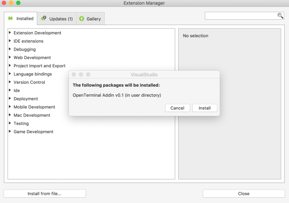Click the red window close button of Extension Manager

tap(5, 3)
